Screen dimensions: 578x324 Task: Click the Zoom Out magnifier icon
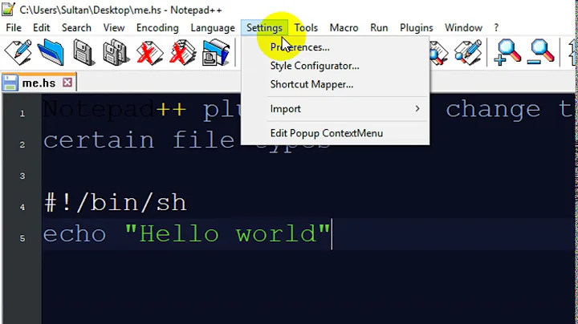(x=541, y=53)
